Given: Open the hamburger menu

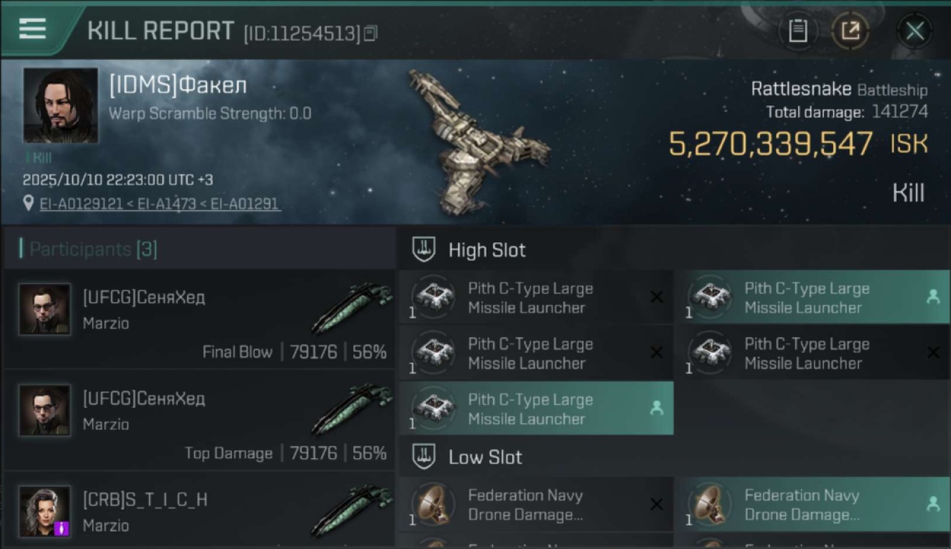Looking at the screenshot, I should point(33,29).
